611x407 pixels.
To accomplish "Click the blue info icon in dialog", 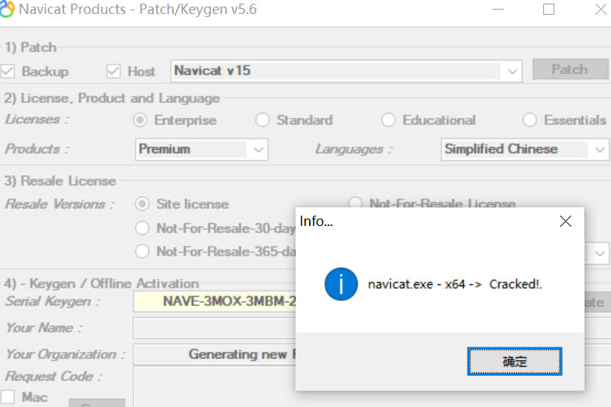I will point(341,283).
